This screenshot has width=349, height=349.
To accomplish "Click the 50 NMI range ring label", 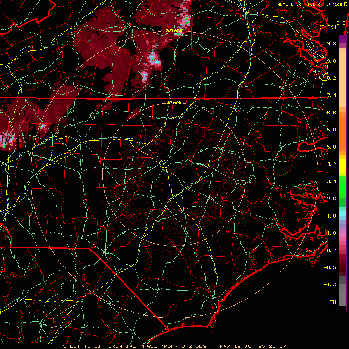I will pos(174,102).
